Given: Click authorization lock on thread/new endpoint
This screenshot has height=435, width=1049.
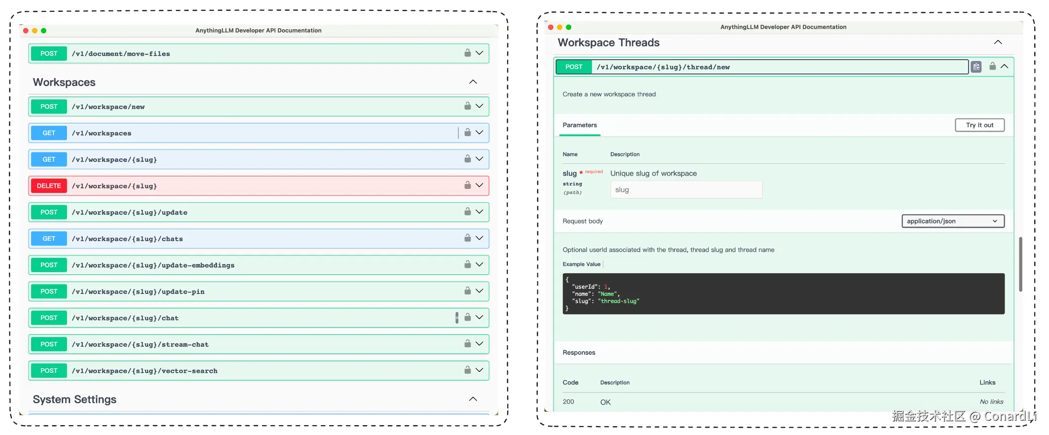Looking at the screenshot, I should coord(992,66).
